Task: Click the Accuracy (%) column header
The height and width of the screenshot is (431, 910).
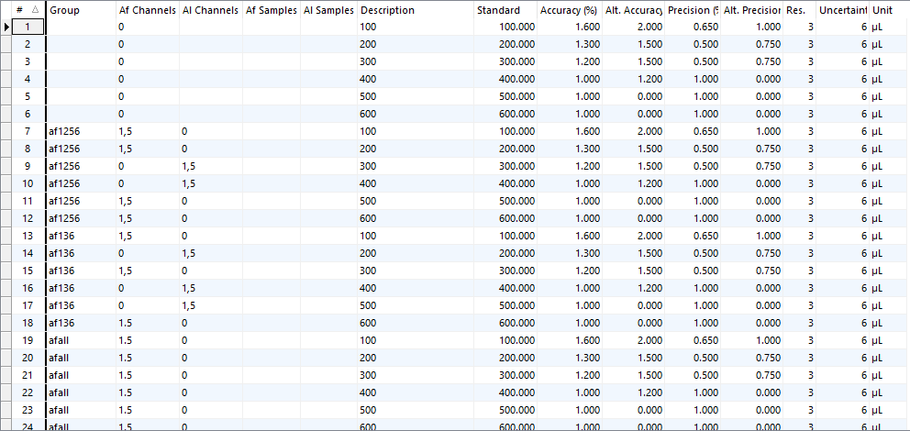Action: point(569,10)
